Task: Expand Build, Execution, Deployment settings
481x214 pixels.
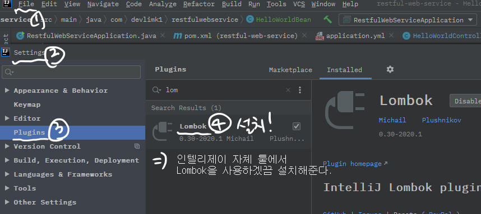Action: click(x=7, y=160)
